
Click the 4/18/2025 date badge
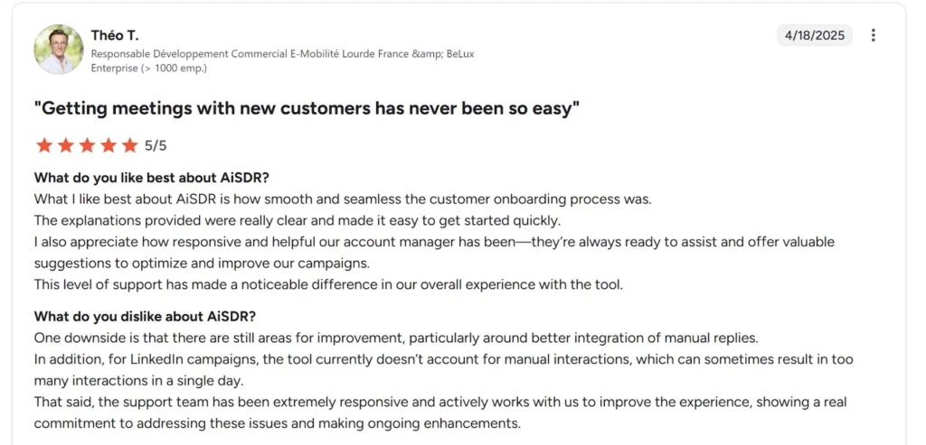point(814,35)
